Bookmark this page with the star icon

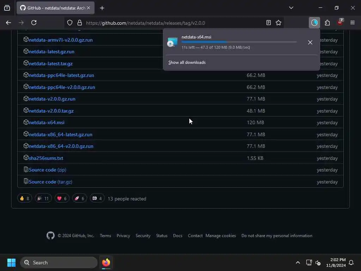coord(279,23)
